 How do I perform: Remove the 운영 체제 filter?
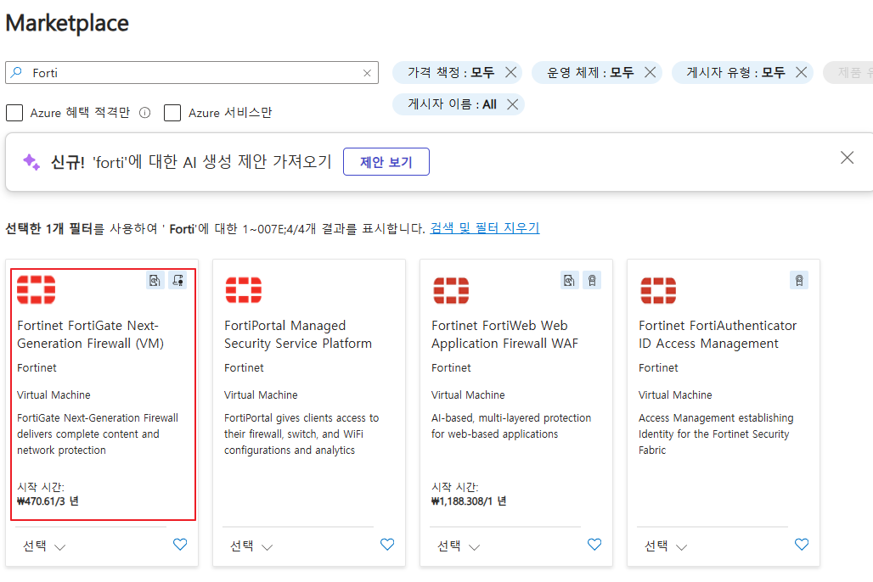point(650,72)
